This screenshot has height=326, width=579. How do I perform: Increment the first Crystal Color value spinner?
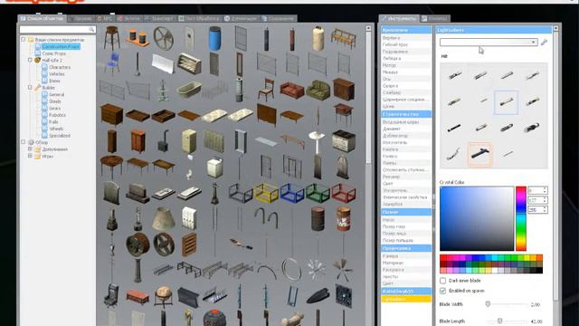pyautogui.click(x=545, y=189)
